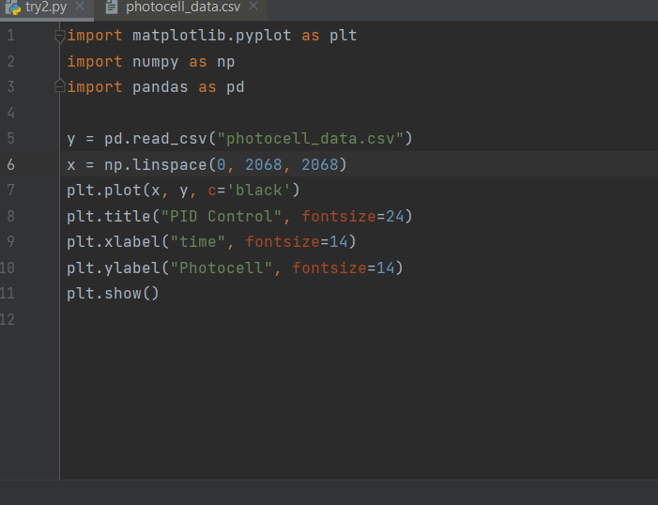Viewport: 658px width, 505px height.
Task: Click the "Photocell" ylabel string
Action: click(x=225, y=268)
